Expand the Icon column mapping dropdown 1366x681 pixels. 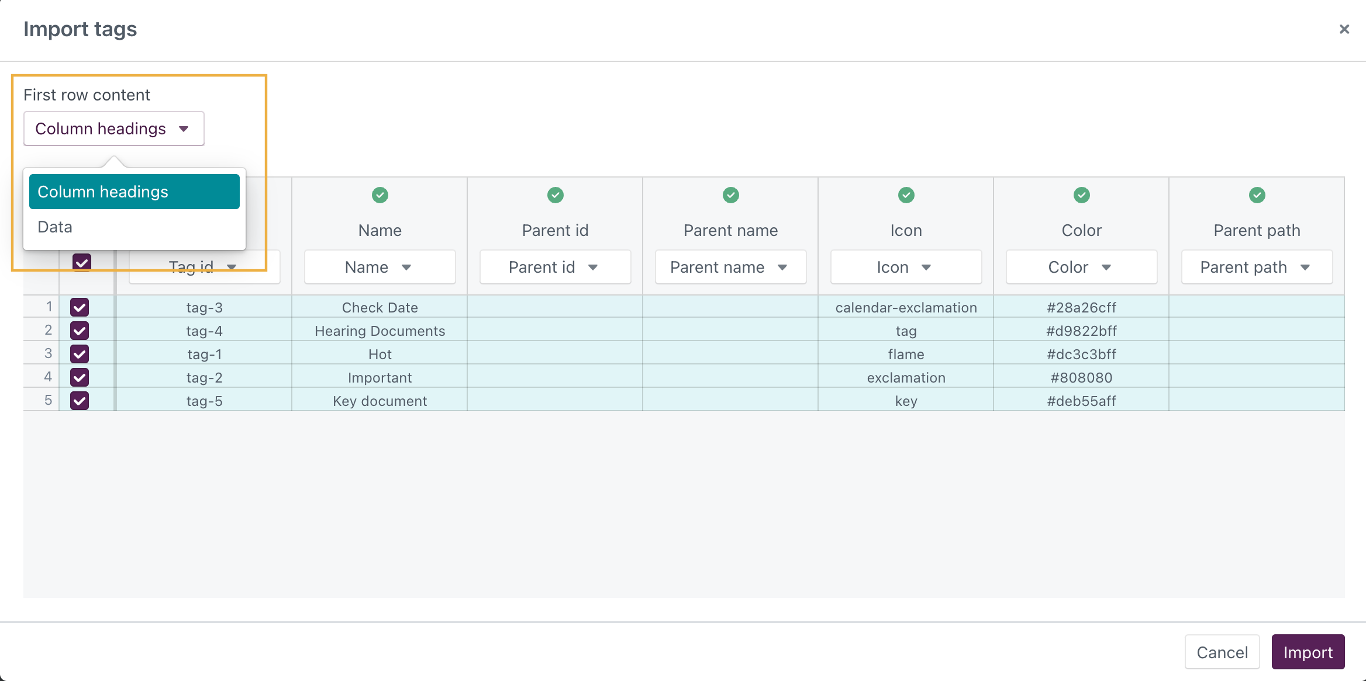click(x=906, y=267)
